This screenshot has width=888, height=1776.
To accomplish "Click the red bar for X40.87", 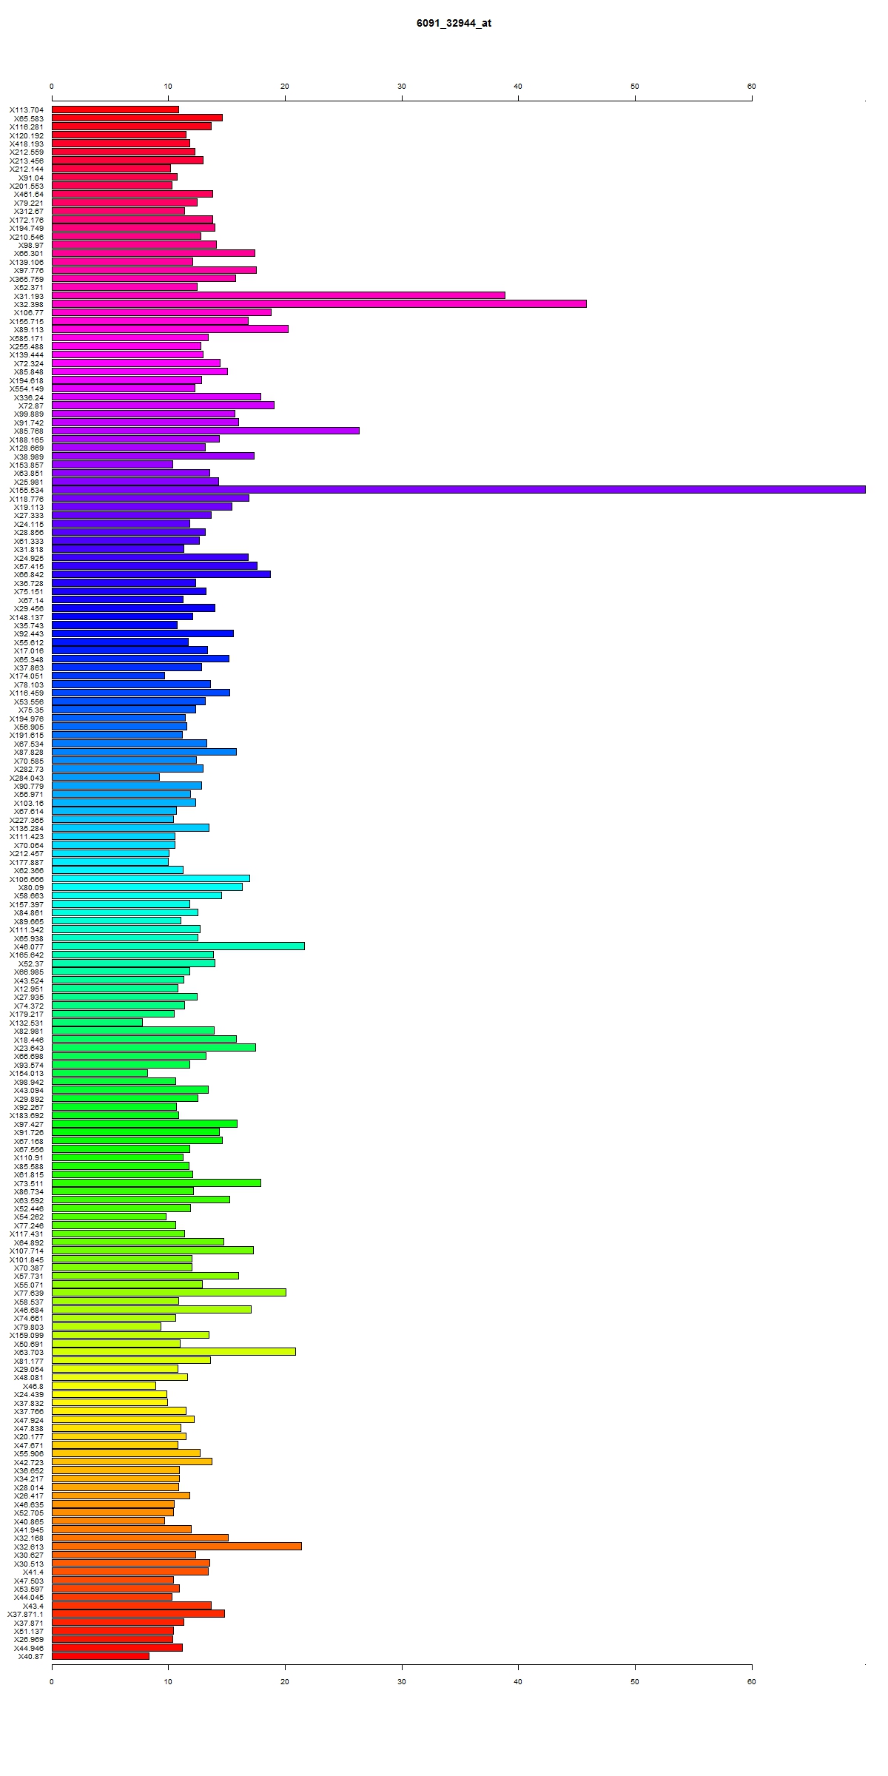I will click(x=101, y=1656).
